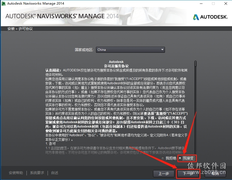Image resolution: width=232 pixels, height=180 pixels.
Task: Select the 我接受 (I Accept) radio button
Action: [x=180, y=158]
